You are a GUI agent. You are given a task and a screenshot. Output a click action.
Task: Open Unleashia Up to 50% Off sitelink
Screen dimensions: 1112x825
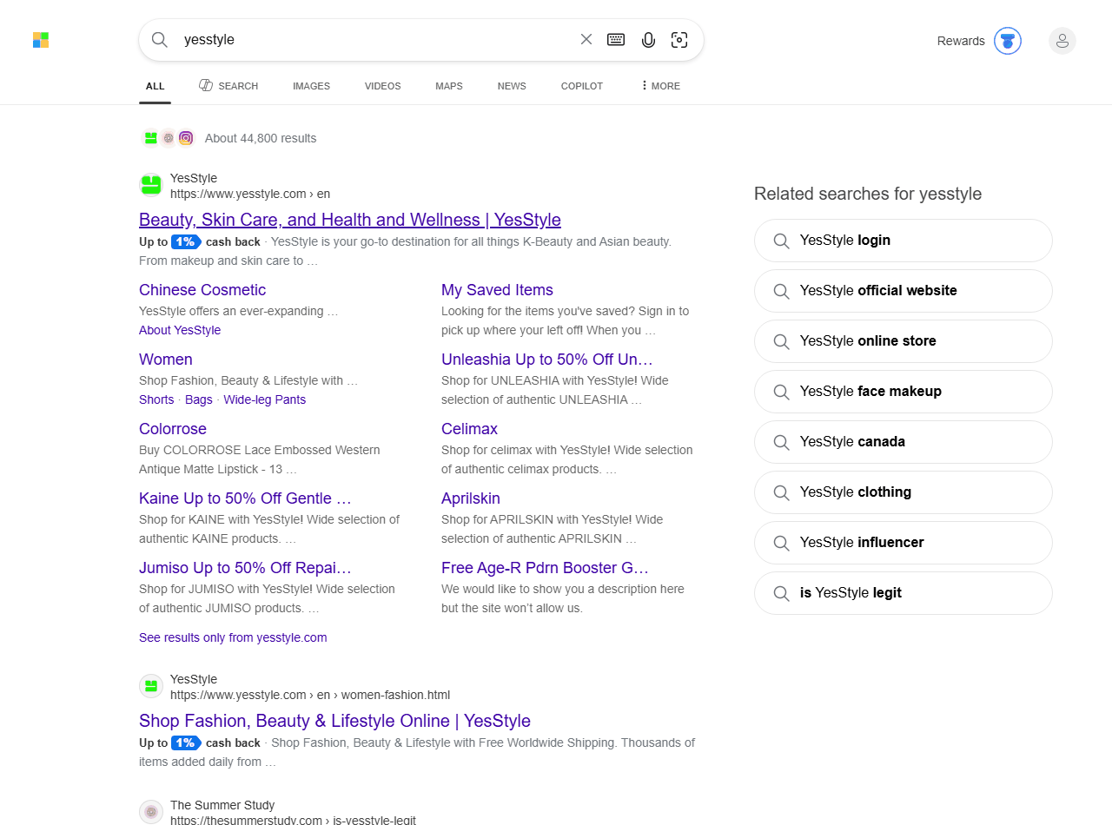547,360
